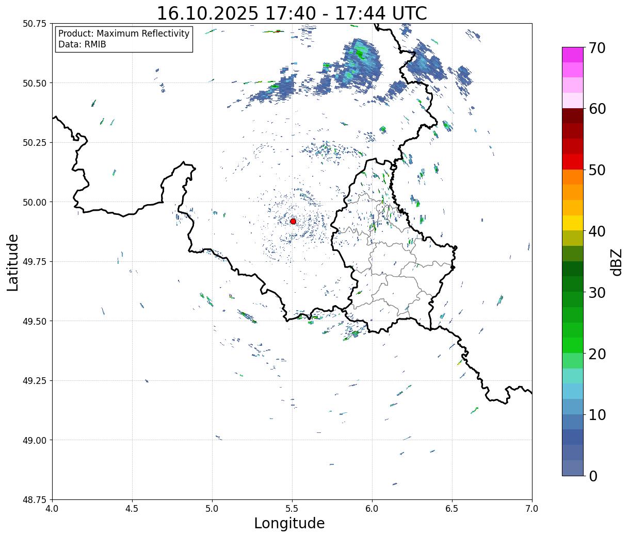Click the grey-blue bottom colorbar segment
The width and height of the screenshot is (629, 536).
click(573, 467)
